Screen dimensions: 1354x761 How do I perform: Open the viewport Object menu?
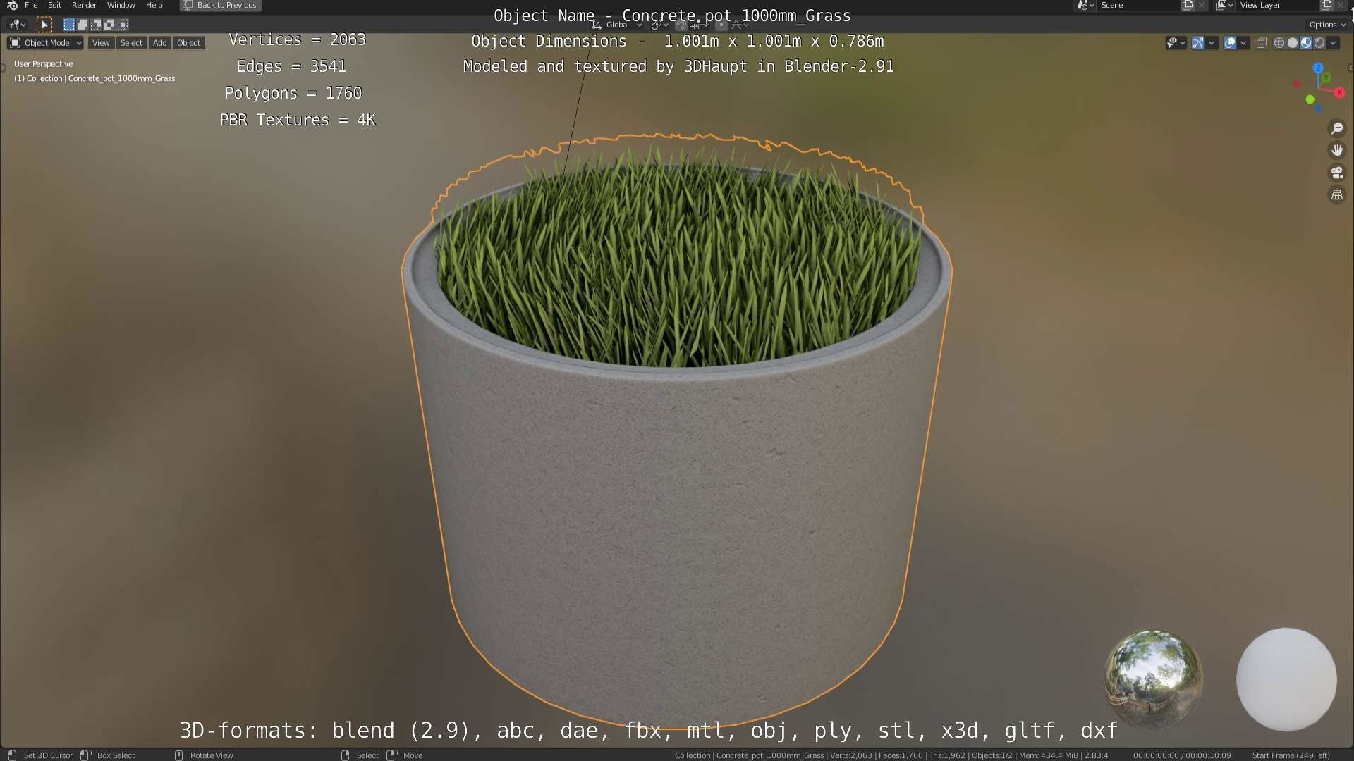(x=188, y=43)
